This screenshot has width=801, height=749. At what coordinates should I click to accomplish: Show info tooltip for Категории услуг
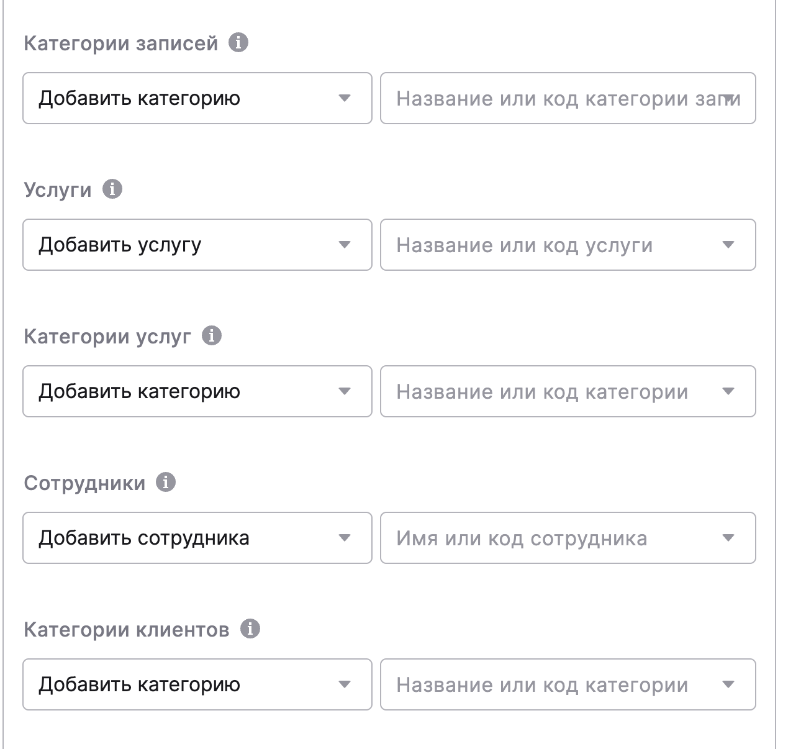click(212, 335)
